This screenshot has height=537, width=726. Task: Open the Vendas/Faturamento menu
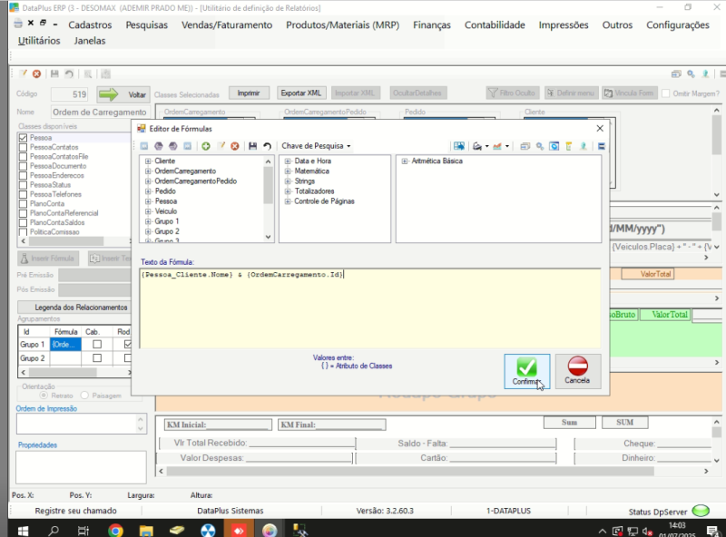(x=227, y=25)
